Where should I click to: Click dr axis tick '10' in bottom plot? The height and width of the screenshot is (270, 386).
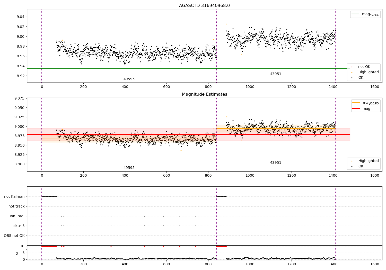click(x=22, y=246)
